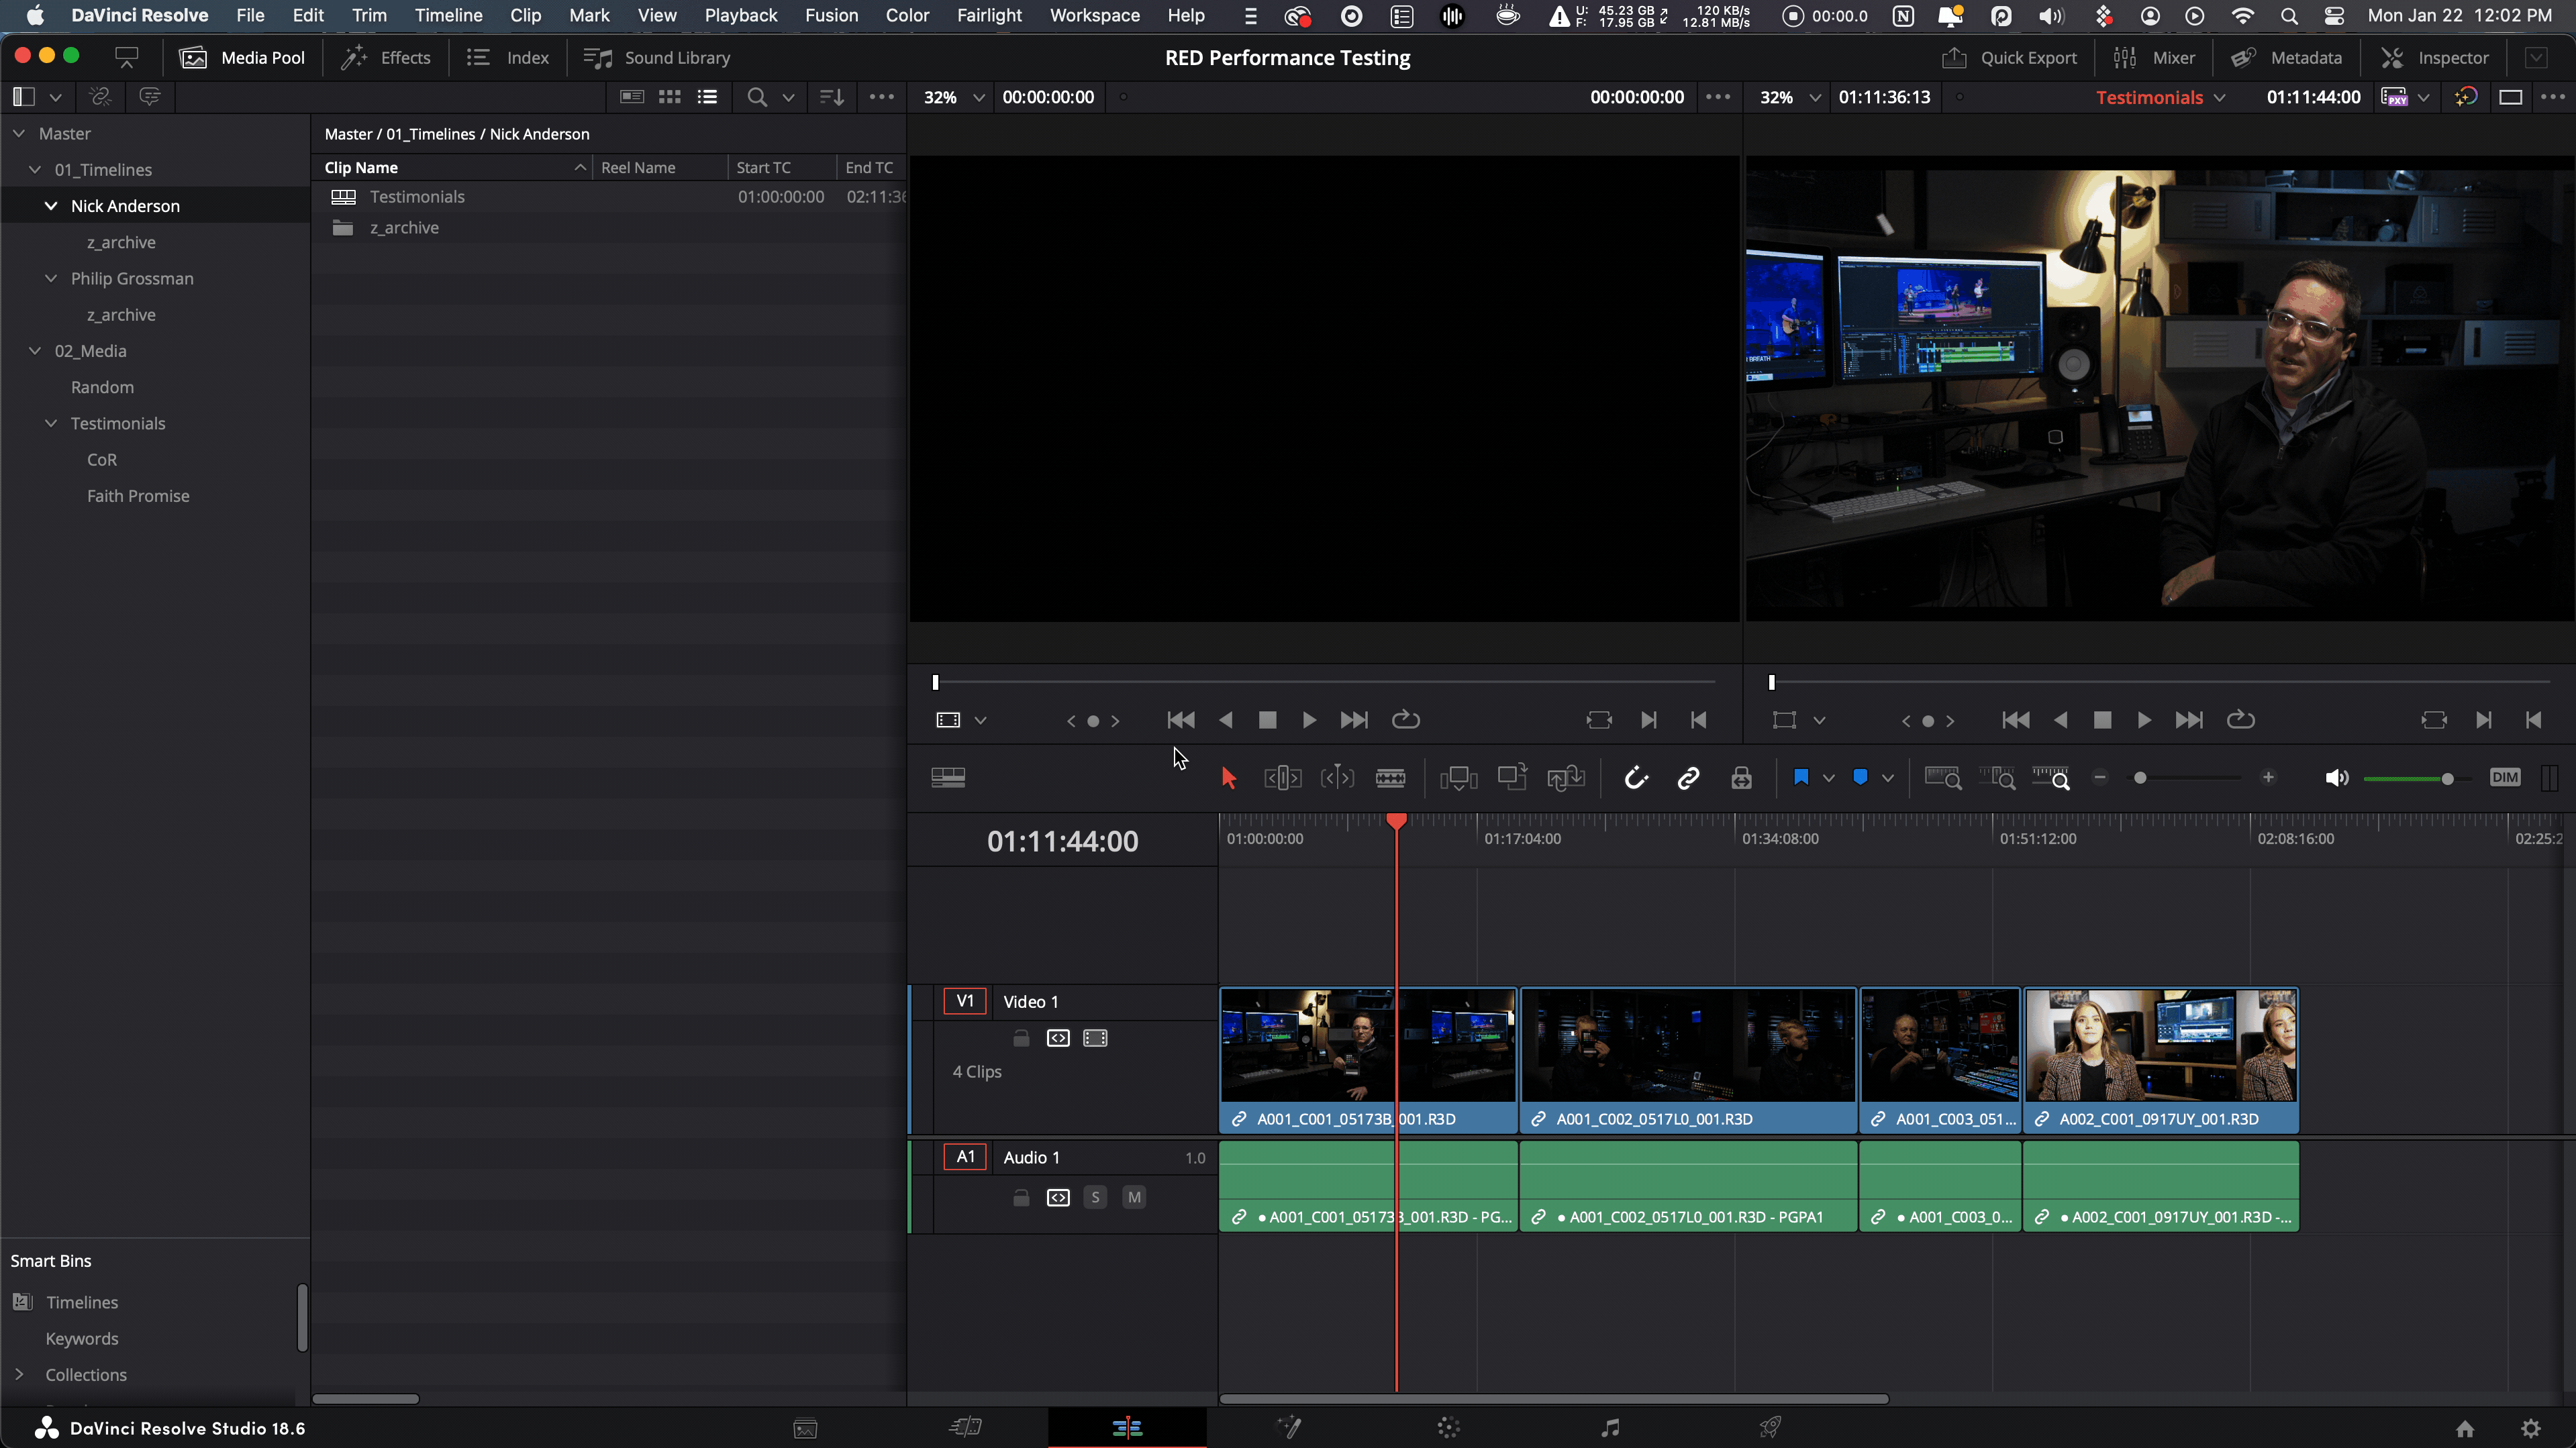2576x1448 pixels.
Task: Play the timeline viewer forward
Action: (x=2143, y=720)
